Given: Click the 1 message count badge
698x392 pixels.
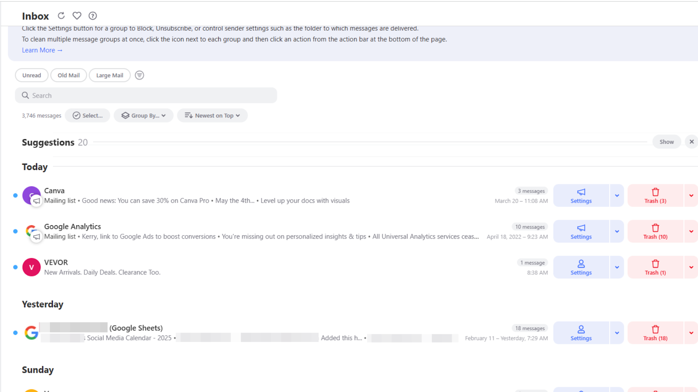Looking at the screenshot, I should [x=532, y=262].
